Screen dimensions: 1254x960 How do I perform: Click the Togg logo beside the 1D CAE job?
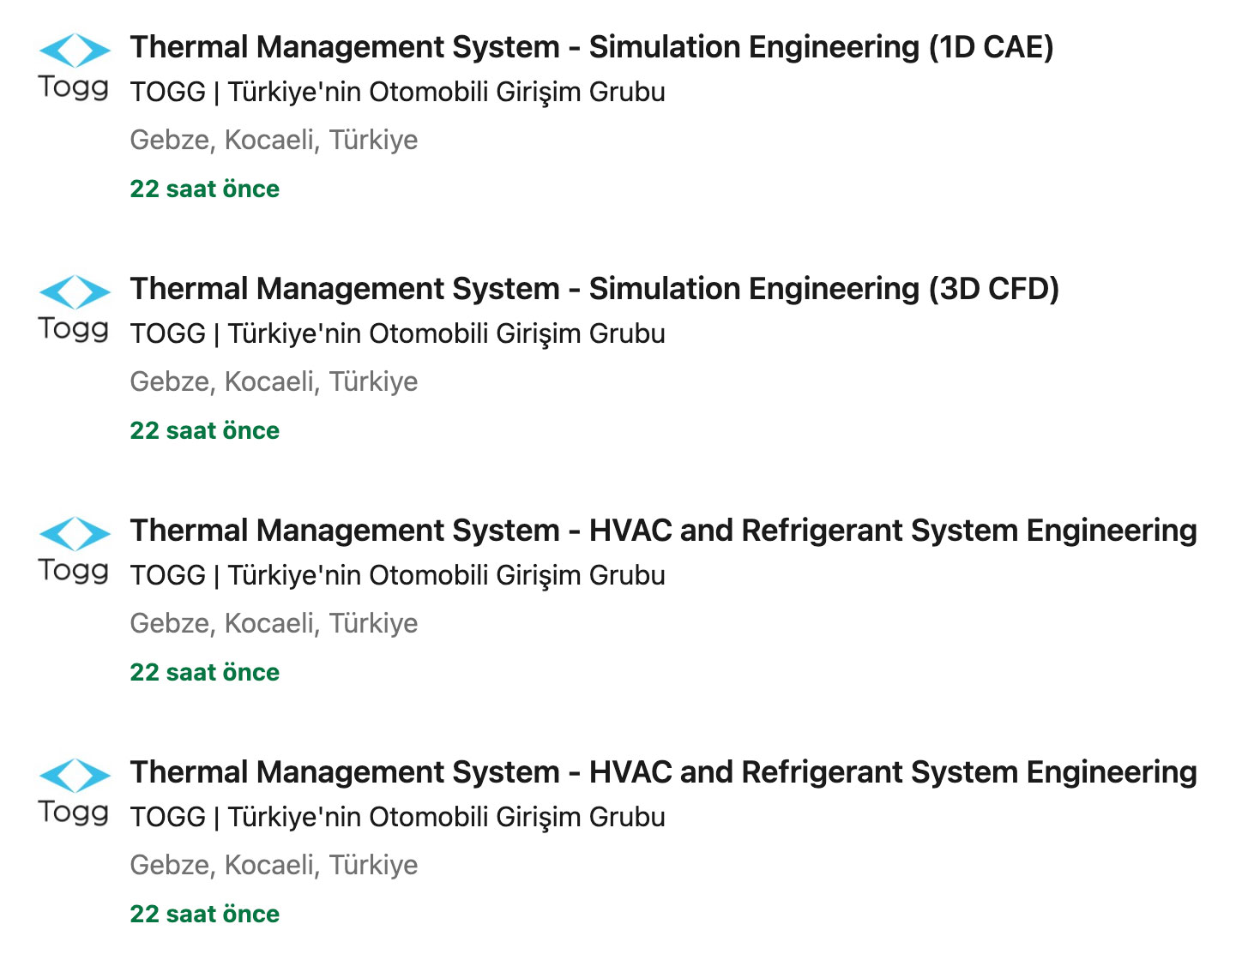(75, 68)
